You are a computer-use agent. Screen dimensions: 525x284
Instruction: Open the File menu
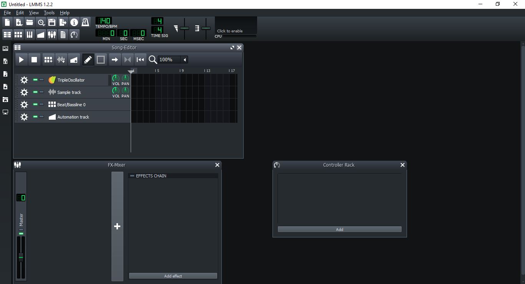7,13
